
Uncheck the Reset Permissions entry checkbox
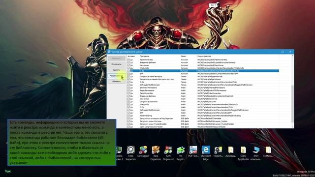tap(128, 90)
